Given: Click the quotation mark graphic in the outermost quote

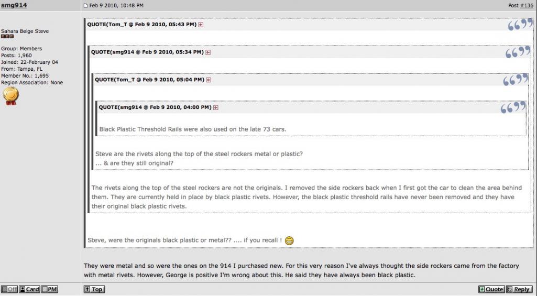Looking at the screenshot, I should tap(520, 24).
